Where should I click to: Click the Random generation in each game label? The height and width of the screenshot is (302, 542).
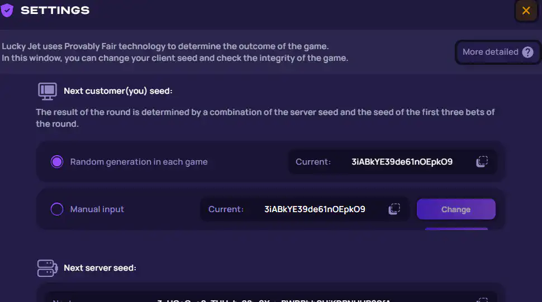pos(139,162)
